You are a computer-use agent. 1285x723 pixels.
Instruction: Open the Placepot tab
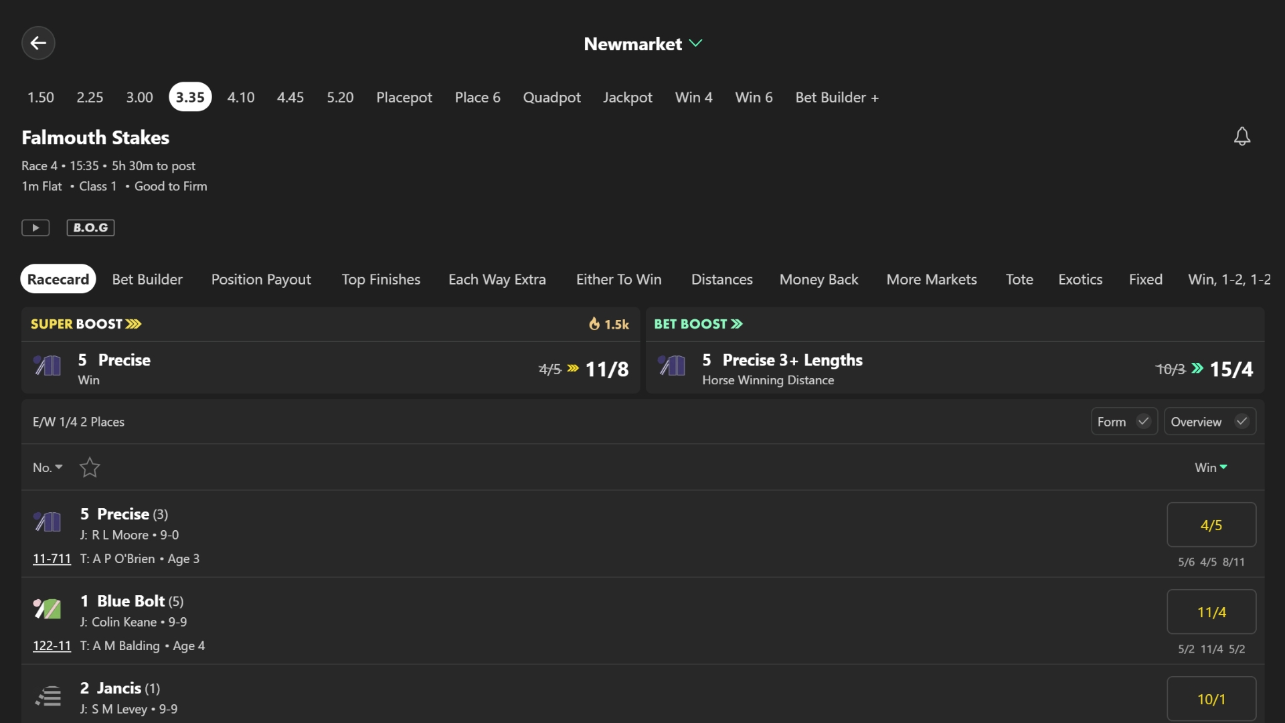tap(404, 97)
